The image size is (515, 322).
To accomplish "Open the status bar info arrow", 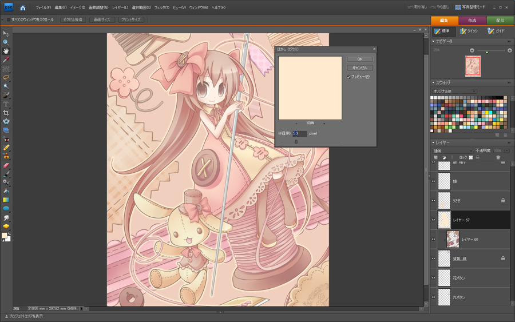I will [82, 308].
